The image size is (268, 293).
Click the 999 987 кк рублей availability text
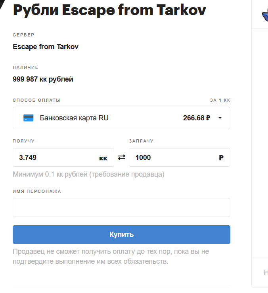(43, 79)
